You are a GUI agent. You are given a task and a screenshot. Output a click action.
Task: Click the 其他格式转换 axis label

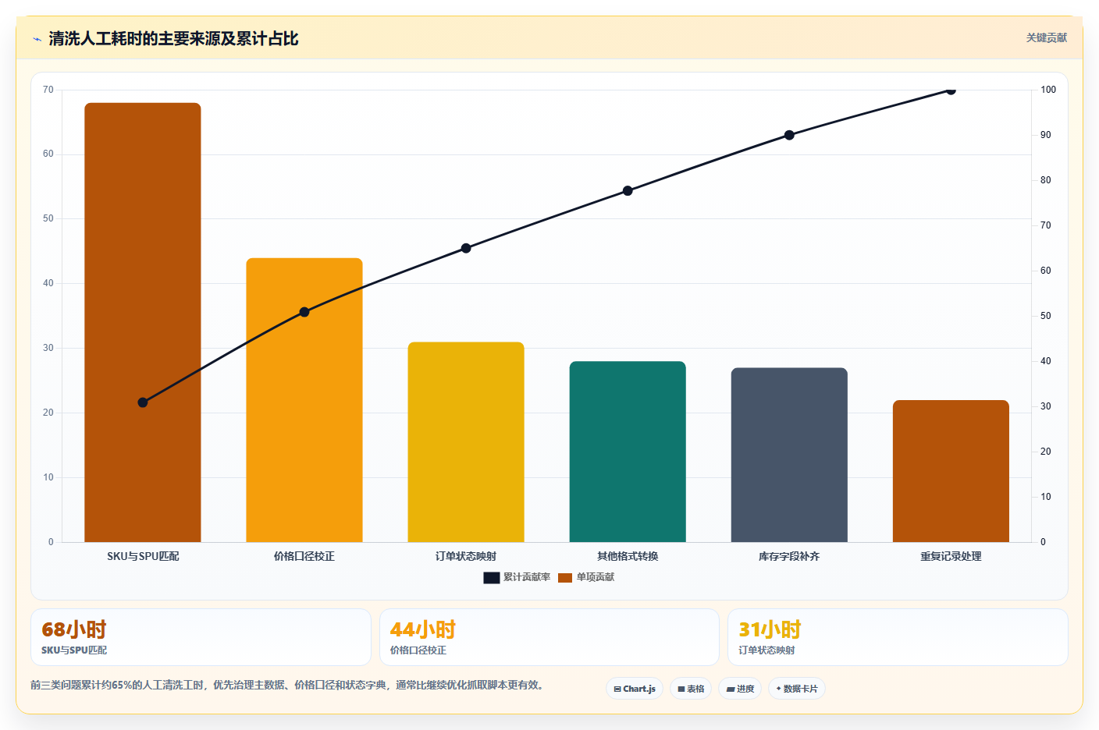coord(628,556)
